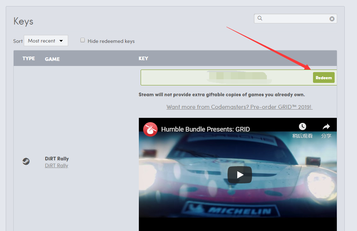Screen dimensions: 357x231
Task: Click the magnifier search icon
Action: (260, 18)
